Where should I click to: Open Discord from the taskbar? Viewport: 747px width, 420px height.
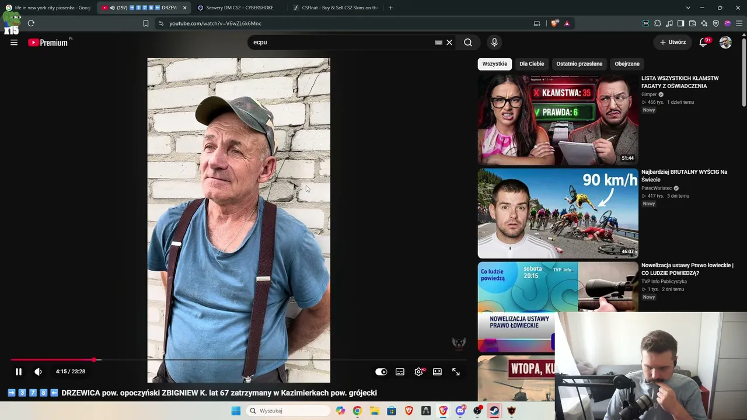click(x=460, y=411)
